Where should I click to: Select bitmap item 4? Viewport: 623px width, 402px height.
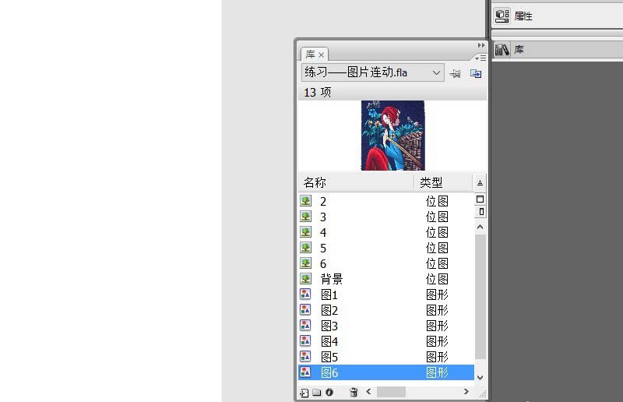[x=385, y=232]
